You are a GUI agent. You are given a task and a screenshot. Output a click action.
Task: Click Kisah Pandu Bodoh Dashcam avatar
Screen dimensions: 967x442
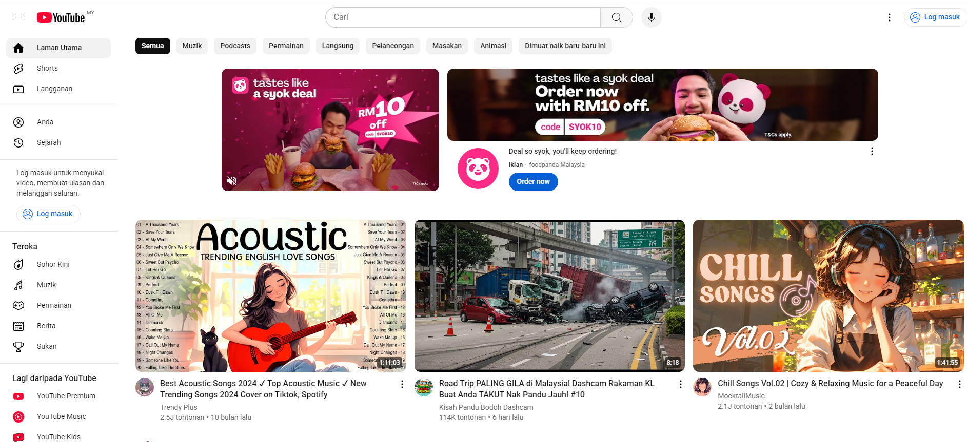pyautogui.click(x=424, y=387)
